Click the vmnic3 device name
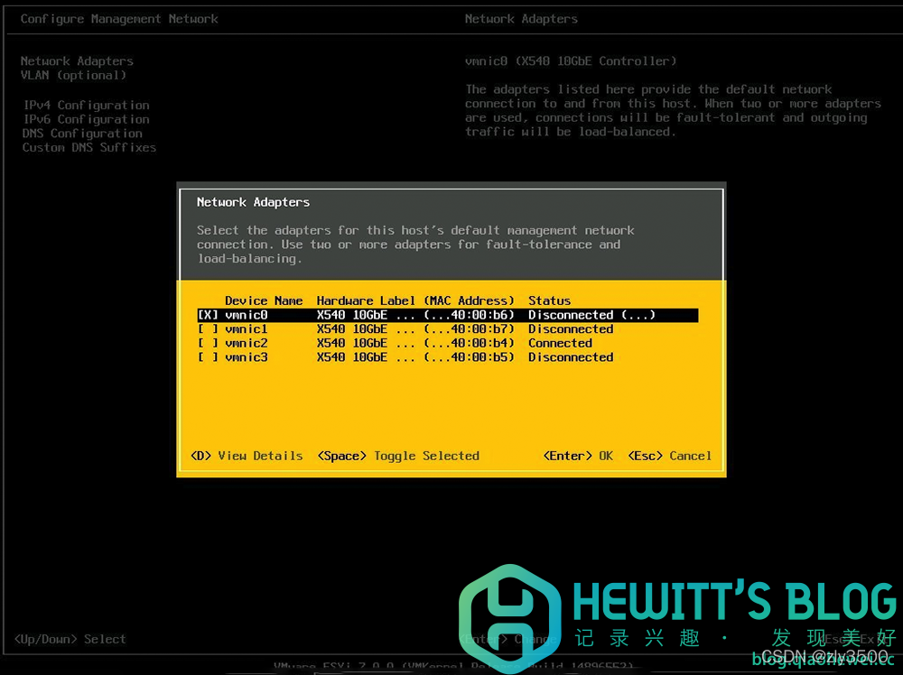 [x=247, y=357]
